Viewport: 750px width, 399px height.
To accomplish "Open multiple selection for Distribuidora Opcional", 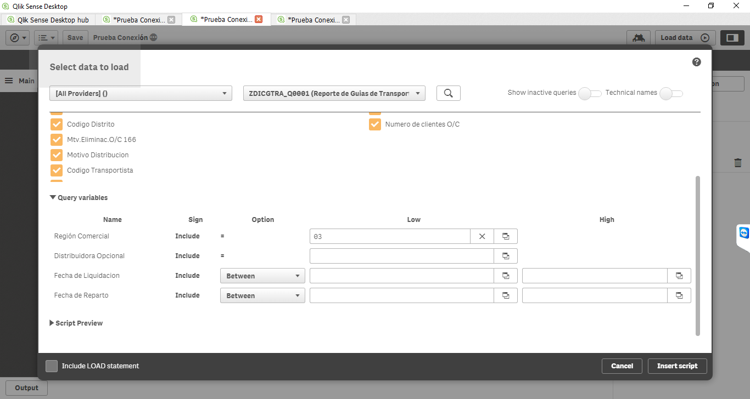I will point(506,256).
